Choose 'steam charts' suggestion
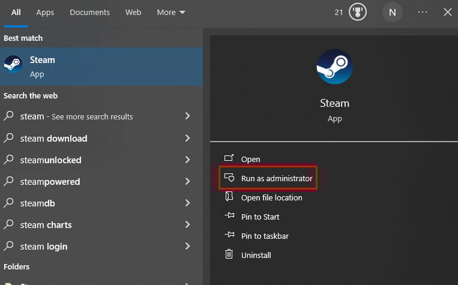Viewport: 458px width, 285px height. tap(101, 224)
